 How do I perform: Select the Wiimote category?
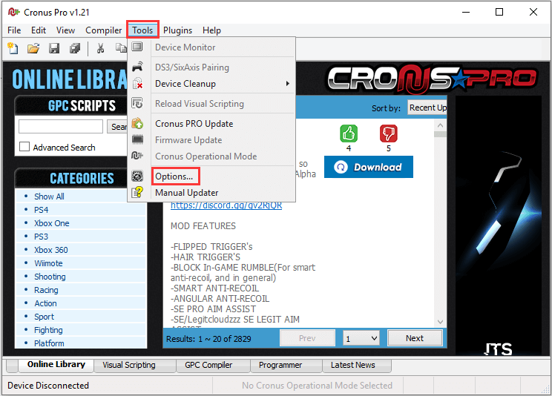pos(48,263)
